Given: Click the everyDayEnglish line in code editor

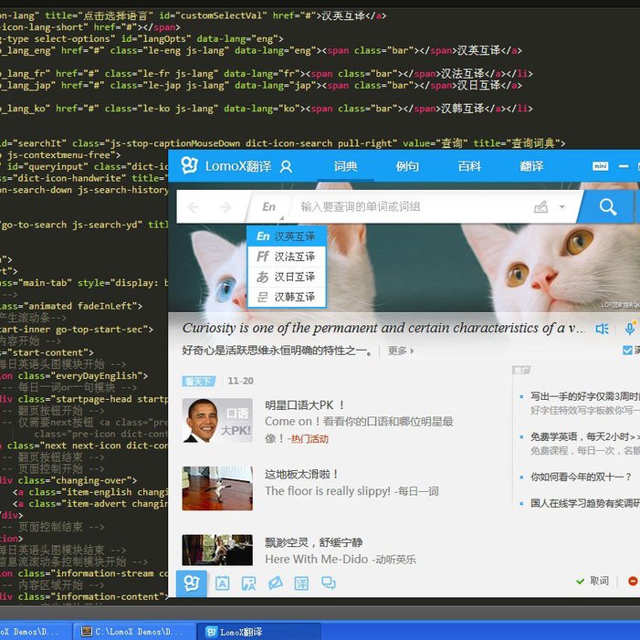Looking at the screenshot, I should point(74,375).
